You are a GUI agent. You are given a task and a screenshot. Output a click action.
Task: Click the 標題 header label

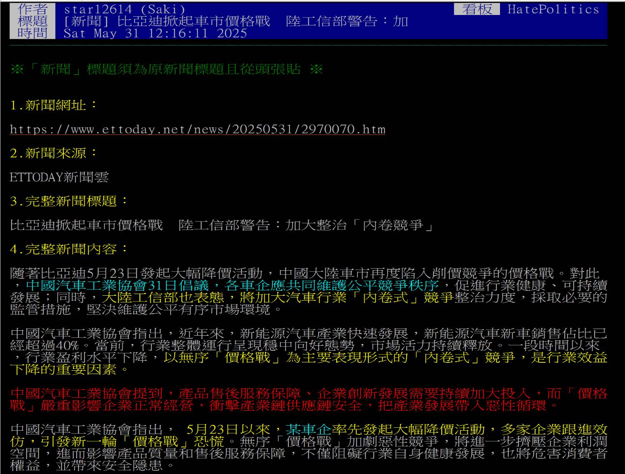(x=32, y=21)
